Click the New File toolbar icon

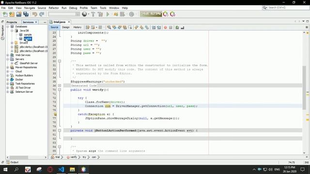[5, 14]
